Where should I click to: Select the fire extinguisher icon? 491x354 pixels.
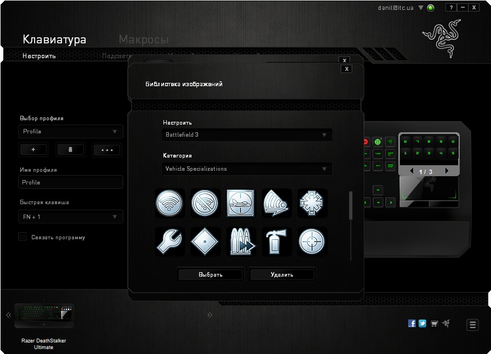[x=276, y=241]
